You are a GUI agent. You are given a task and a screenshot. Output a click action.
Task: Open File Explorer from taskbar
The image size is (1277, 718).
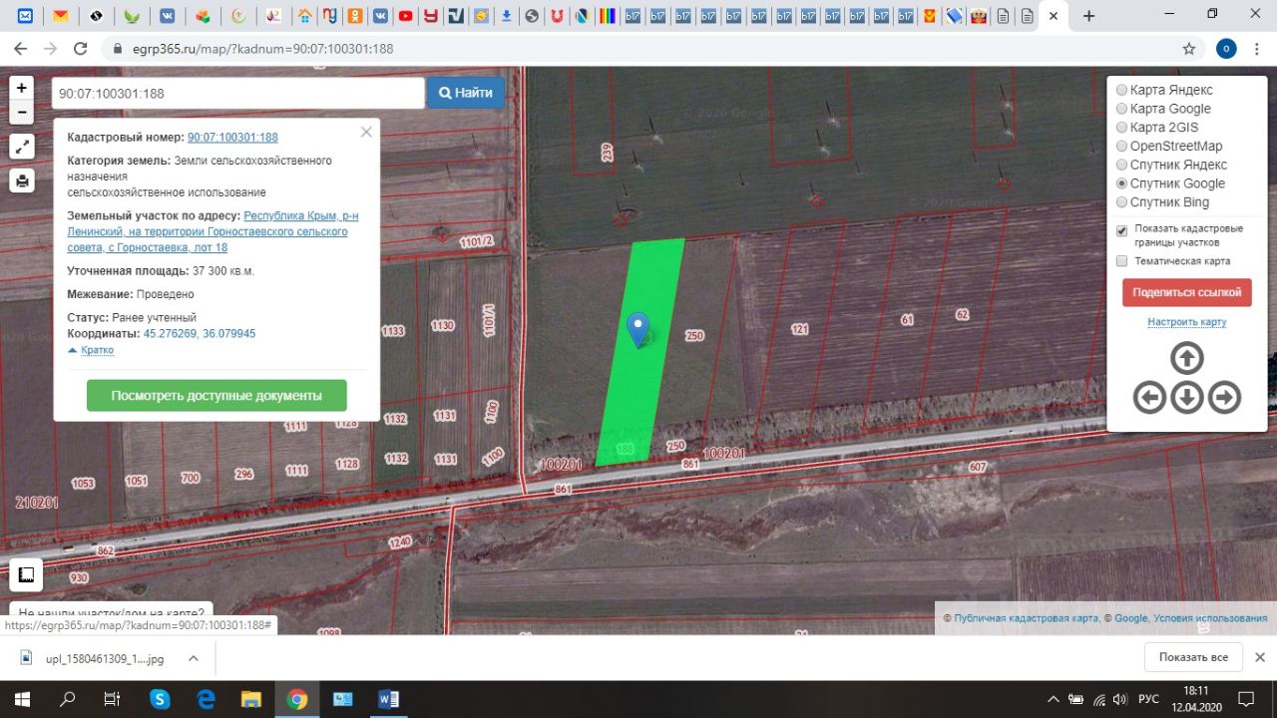(x=251, y=698)
